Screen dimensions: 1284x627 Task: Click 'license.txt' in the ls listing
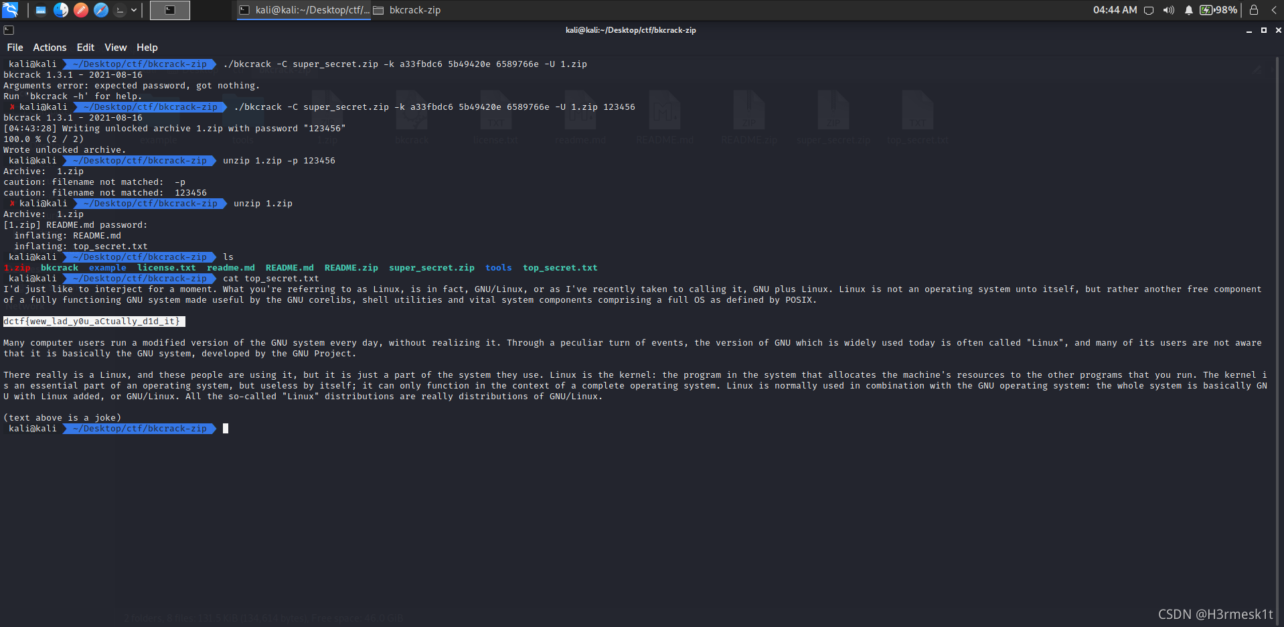[x=167, y=268]
